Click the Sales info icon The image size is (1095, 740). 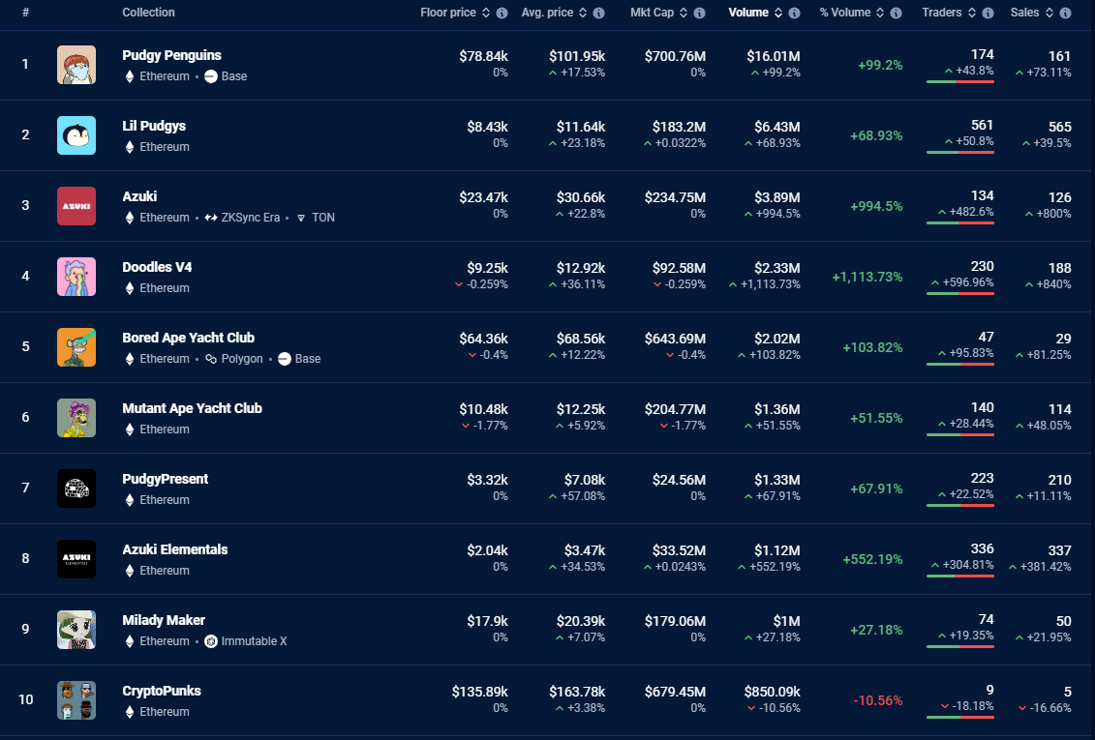1065,13
